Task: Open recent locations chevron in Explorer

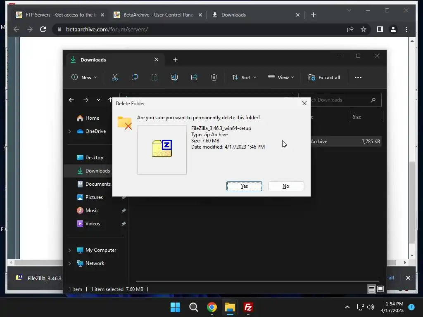Action: [98, 100]
